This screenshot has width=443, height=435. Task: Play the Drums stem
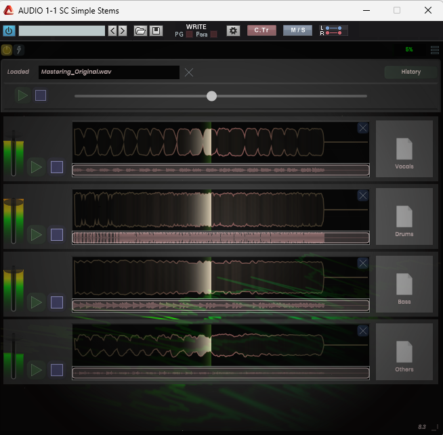point(36,235)
